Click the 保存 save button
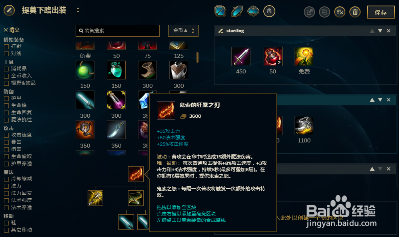Image resolution: width=399 pixels, height=237 pixels. tap(381, 12)
